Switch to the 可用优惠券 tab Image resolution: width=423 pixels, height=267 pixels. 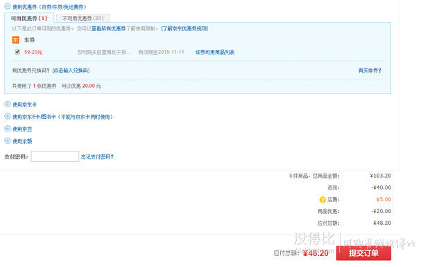click(29, 18)
